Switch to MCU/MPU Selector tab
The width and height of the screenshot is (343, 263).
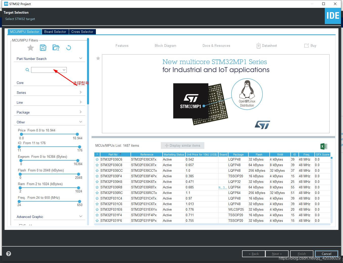tap(25, 32)
